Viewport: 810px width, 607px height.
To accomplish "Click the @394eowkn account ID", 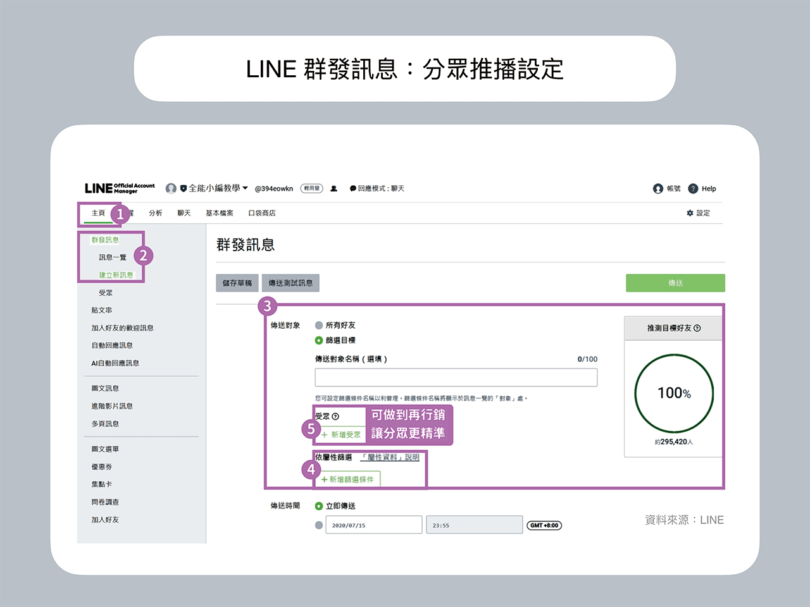I will 274,188.
